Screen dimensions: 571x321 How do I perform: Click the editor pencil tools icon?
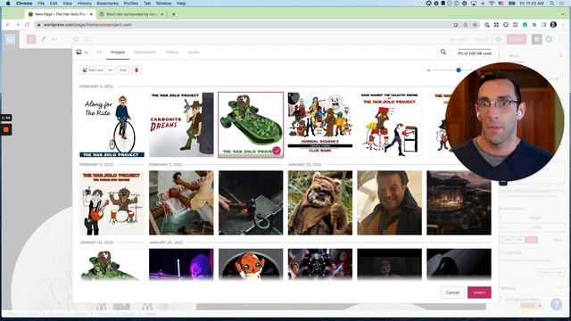click(44, 39)
